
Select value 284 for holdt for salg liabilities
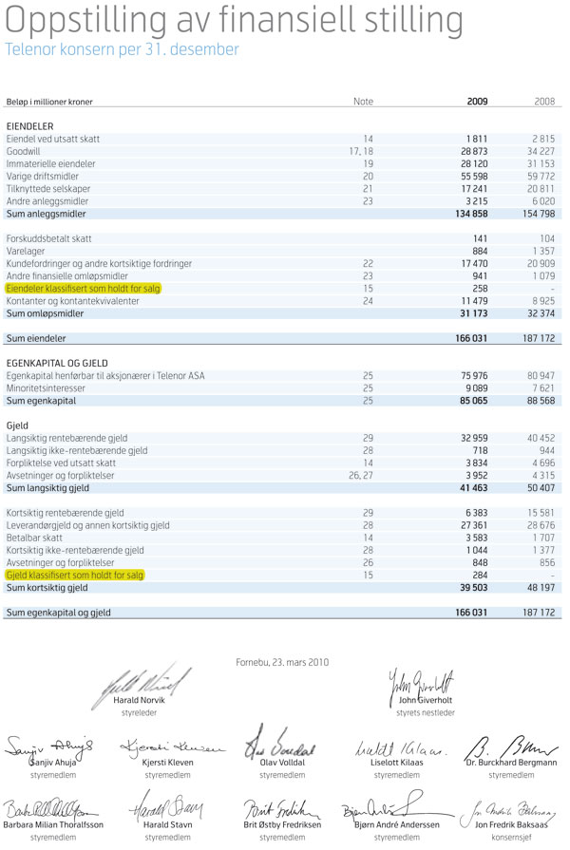click(x=480, y=576)
